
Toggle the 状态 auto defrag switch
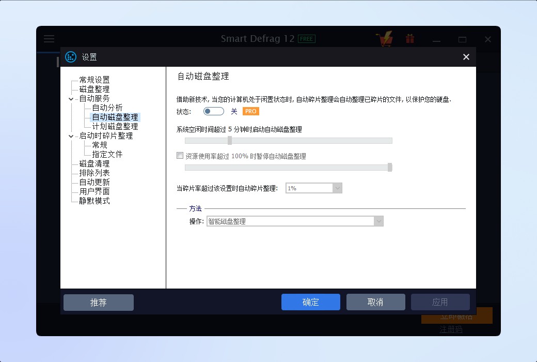(x=213, y=111)
